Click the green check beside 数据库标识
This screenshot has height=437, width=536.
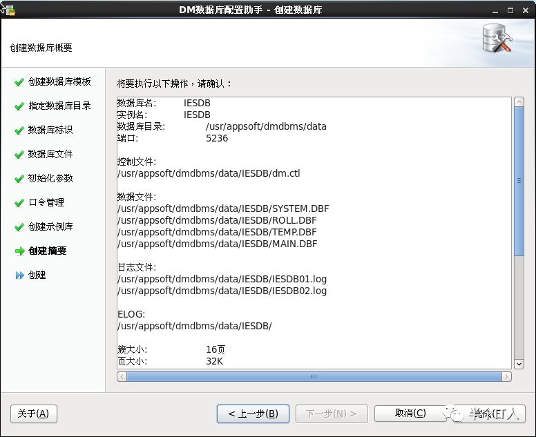[19, 130]
